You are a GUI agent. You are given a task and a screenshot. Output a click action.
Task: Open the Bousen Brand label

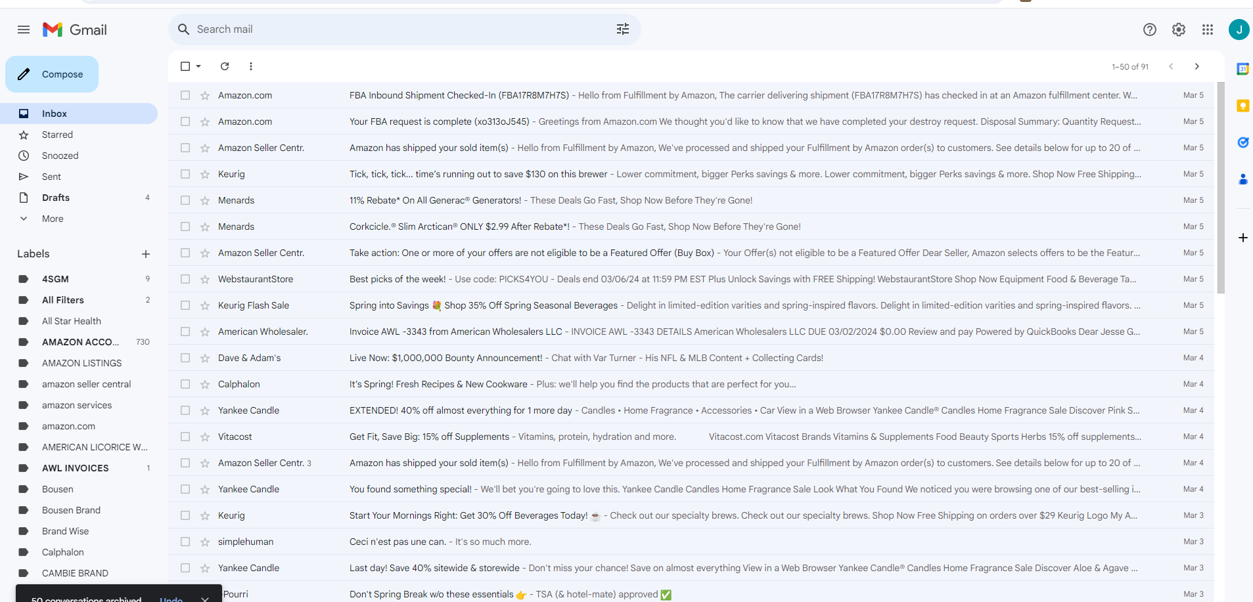pyautogui.click(x=79, y=510)
